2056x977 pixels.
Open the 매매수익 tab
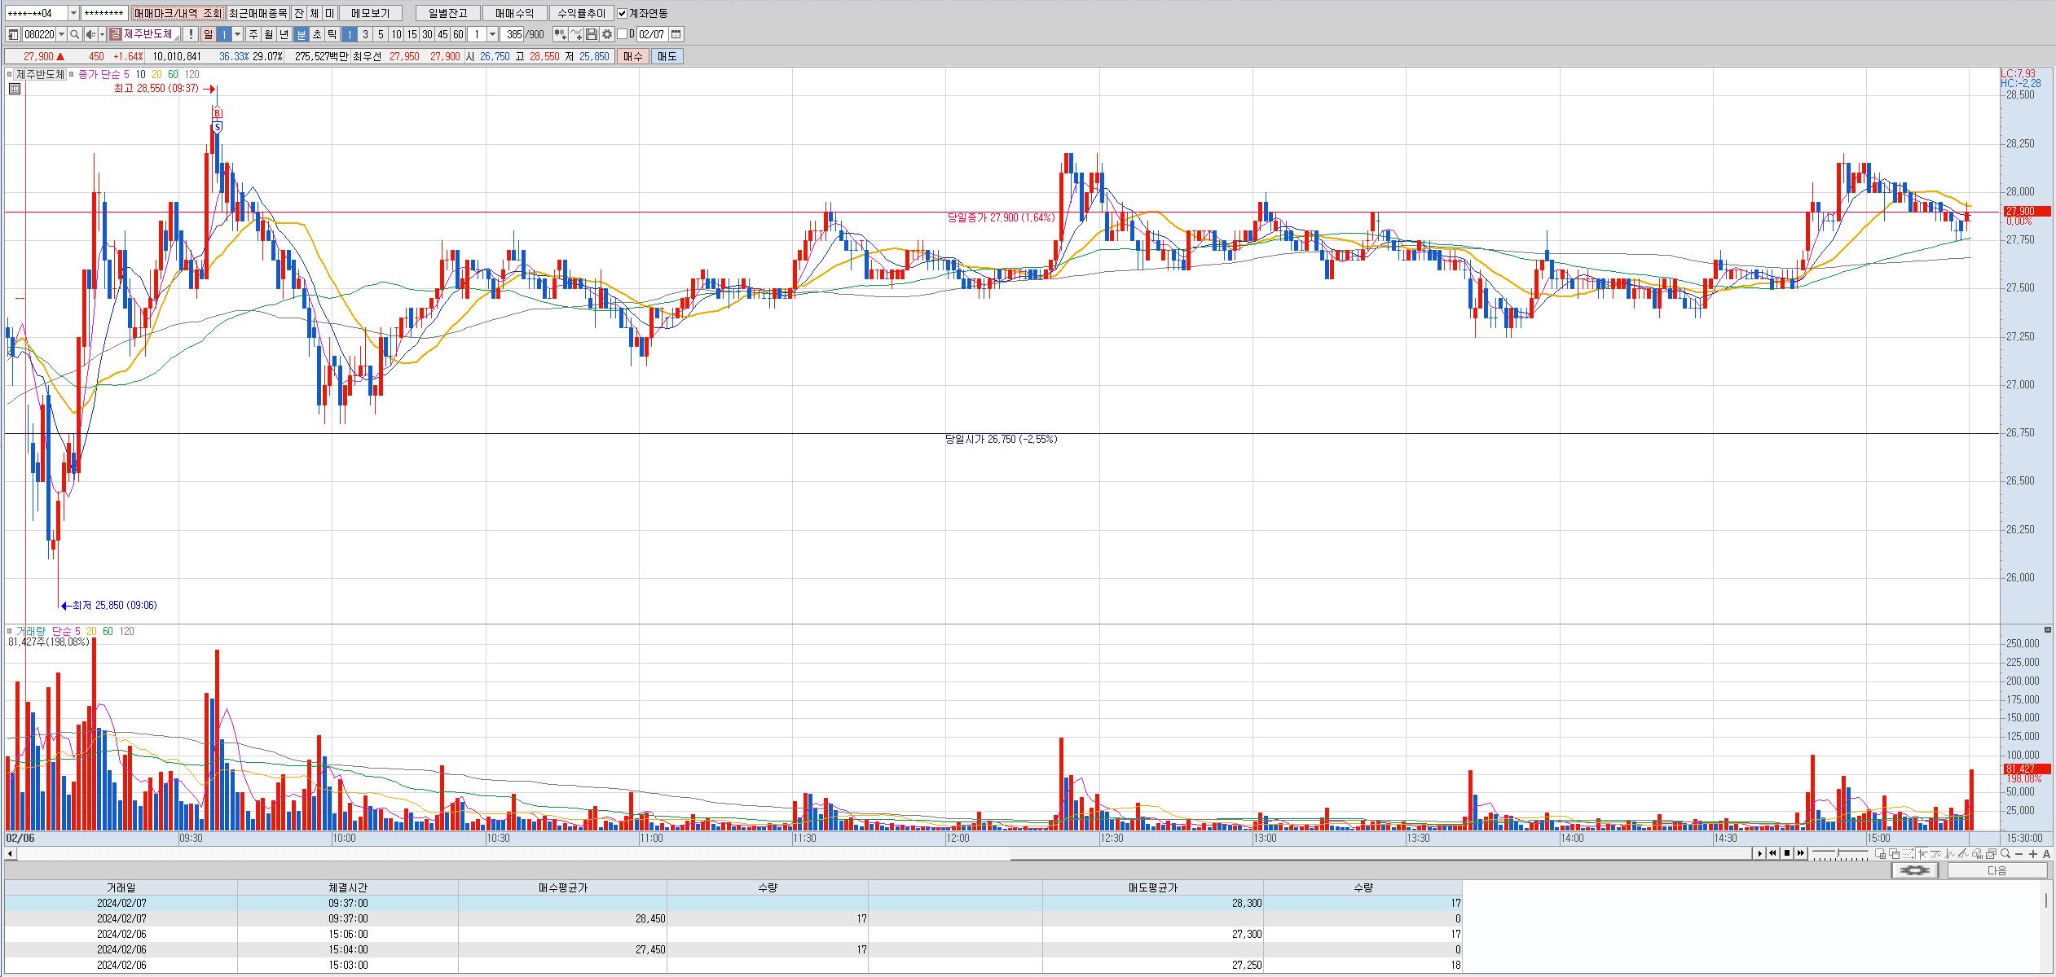[514, 13]
